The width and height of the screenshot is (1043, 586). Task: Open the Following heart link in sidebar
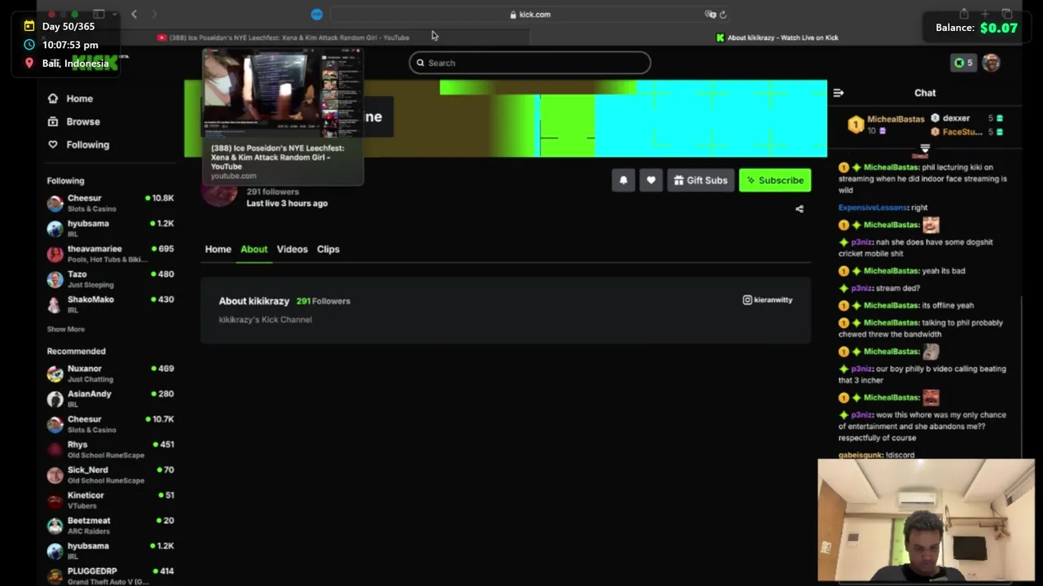point(78,144)
